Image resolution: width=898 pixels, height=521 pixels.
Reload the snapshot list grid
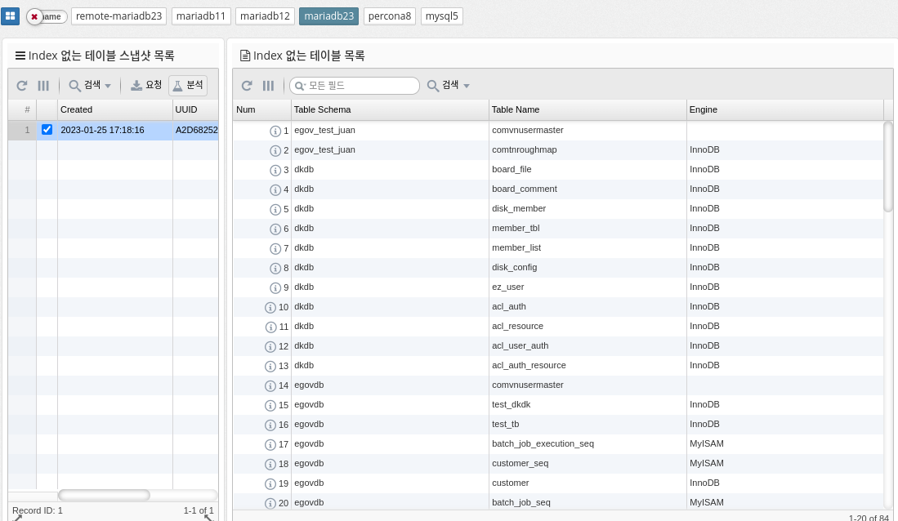tap(22, 86)
